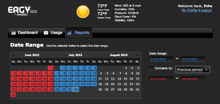Select August 20 in the calendar
This screenshot has height=104, width=220.
pos(112,84)
